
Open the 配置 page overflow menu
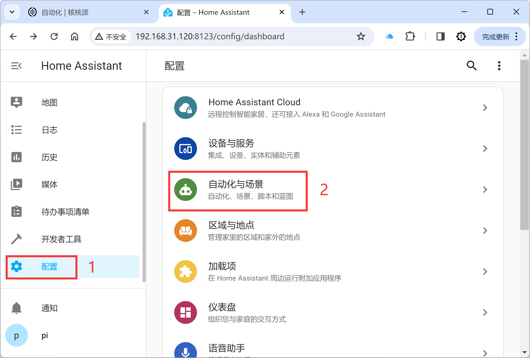[x=499, y=66]
